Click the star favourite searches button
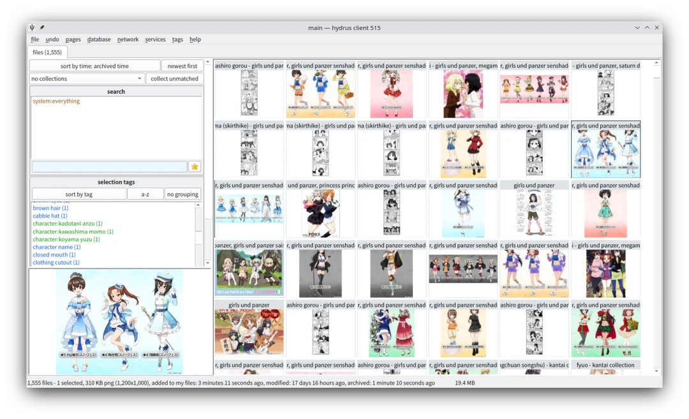This screenshot has height=419, width=689. coord(195,166)
